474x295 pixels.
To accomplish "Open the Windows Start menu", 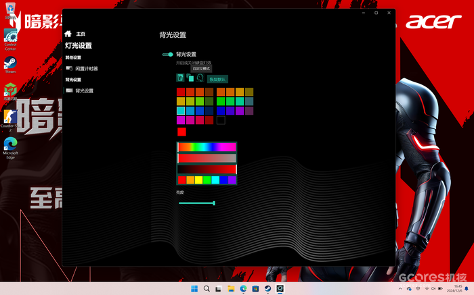I will click(194, 289).
